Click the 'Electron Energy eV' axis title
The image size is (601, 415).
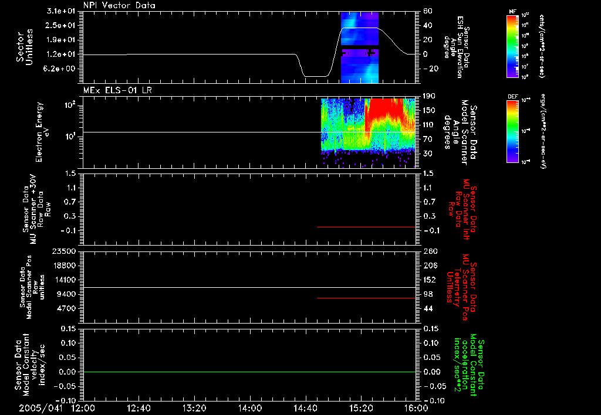43,132
